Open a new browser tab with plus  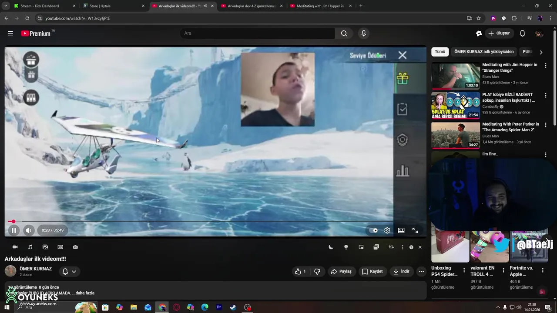pos(361,6)
